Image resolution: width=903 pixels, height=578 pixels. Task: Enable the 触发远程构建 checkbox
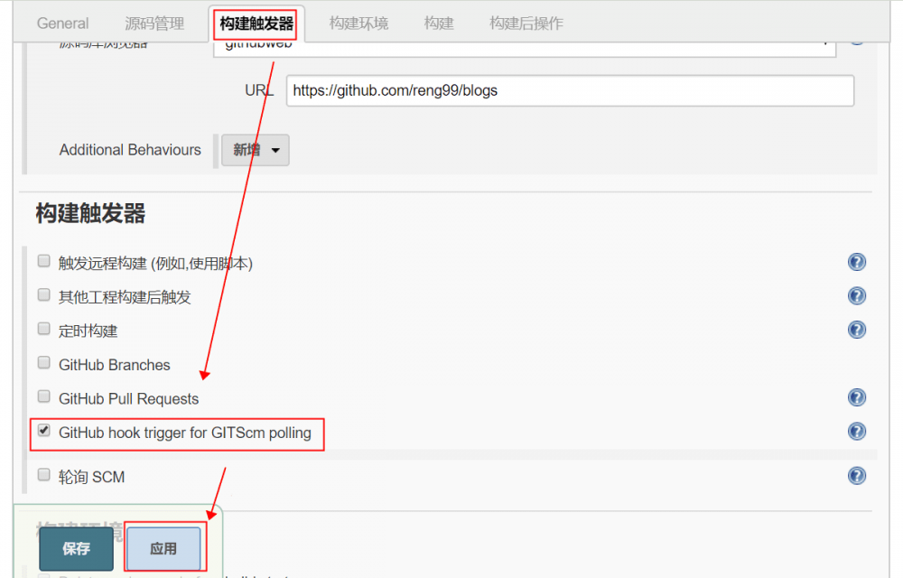point(43,260)
